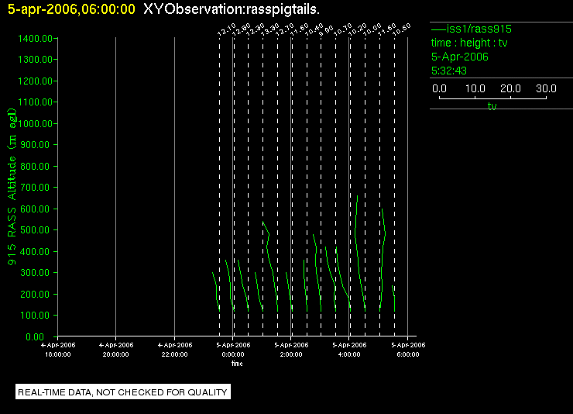This screenshot has height=414, width=573.
Task: Click the '12.80' profile value label
Action: (x=241, y=29)
